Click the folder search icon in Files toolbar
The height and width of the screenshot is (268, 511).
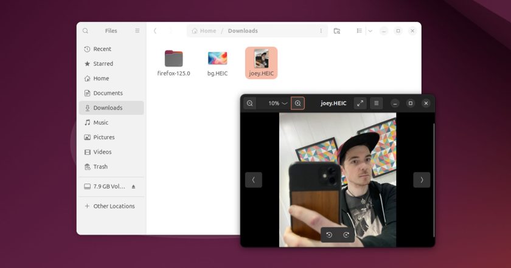tap(337, 31)
